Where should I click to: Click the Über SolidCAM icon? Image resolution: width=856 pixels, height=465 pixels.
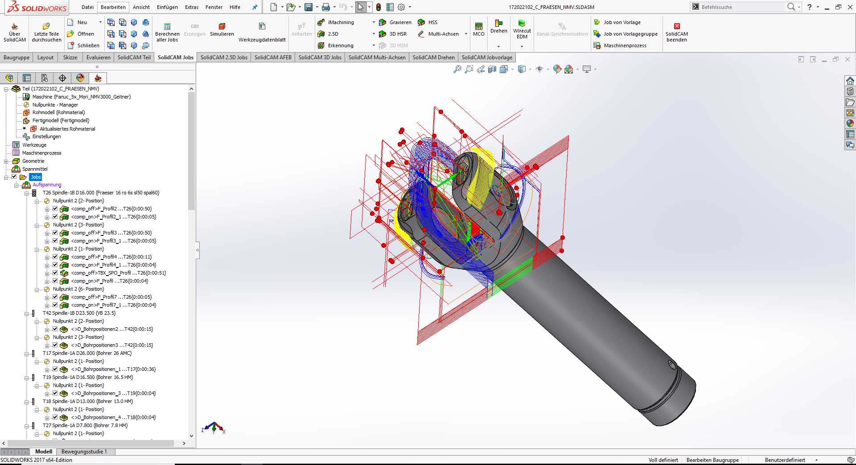click(x=14, y=32)
